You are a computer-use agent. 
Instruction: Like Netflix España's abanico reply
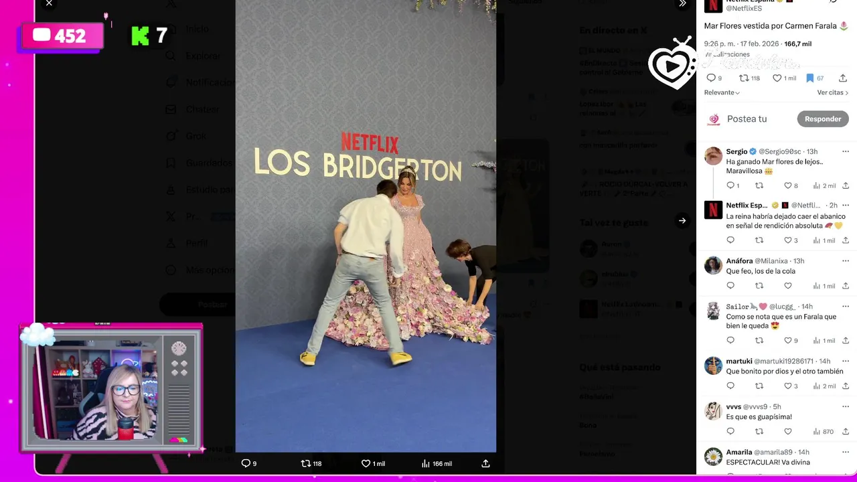tap(791, 240)
